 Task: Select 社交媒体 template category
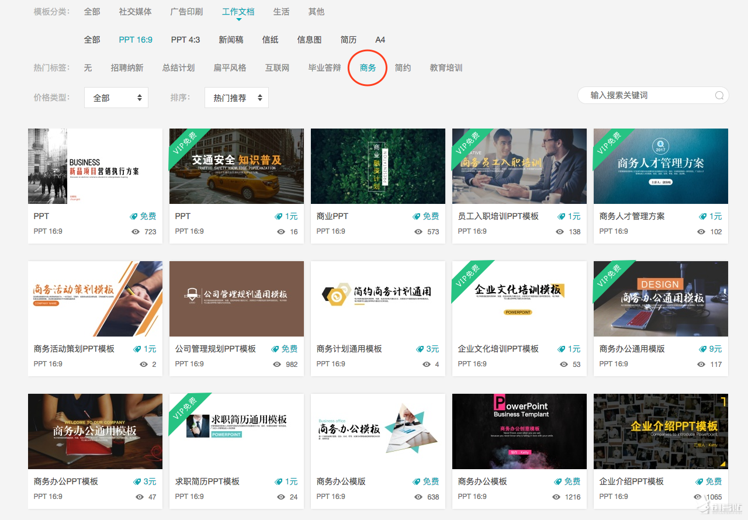[x=135, y=12]
